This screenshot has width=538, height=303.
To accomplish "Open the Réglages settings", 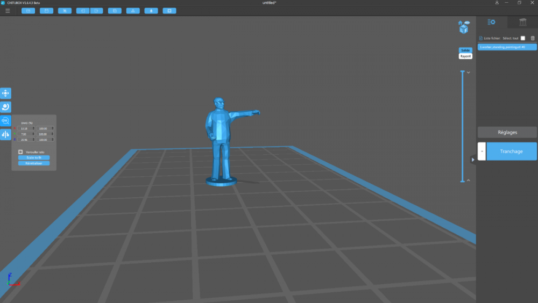I will click(507, 132).
